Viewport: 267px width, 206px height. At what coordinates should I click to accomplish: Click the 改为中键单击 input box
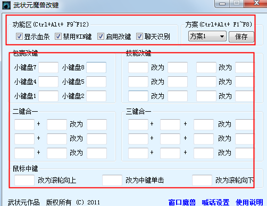point(112,180)
